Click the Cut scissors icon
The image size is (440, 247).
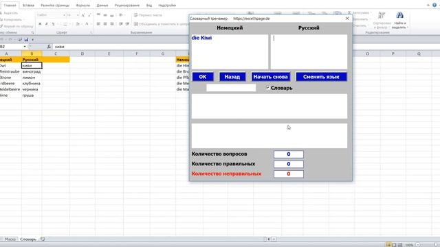1,13
